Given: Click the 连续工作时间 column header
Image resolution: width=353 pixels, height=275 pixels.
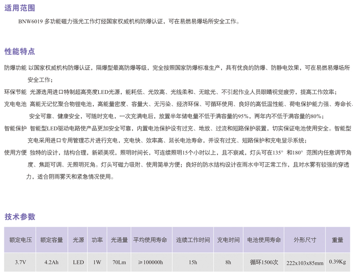Looking at the screenshot, I should click(192, 240).
